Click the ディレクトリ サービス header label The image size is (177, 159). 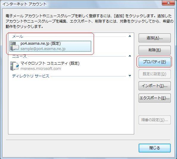coord(31,76)
